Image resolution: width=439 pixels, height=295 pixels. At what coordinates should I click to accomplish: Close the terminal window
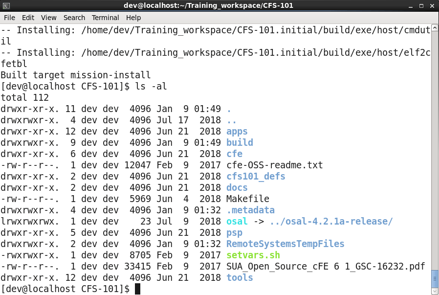(431, 6)
